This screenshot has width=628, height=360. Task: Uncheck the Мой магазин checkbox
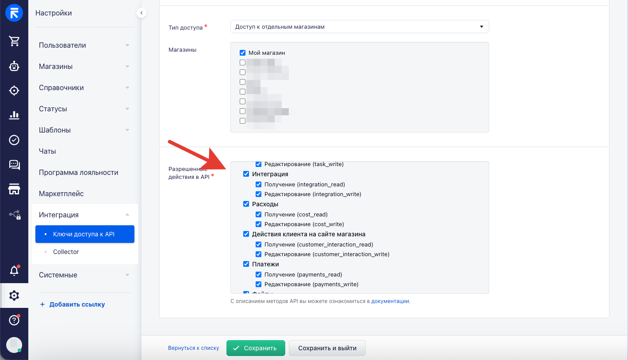tap(242, 53)
